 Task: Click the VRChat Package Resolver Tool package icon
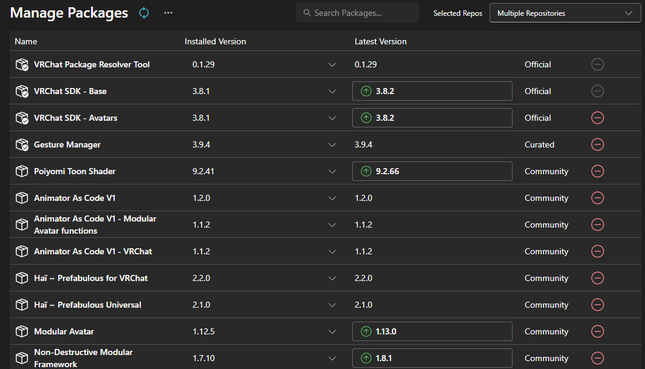22,64
